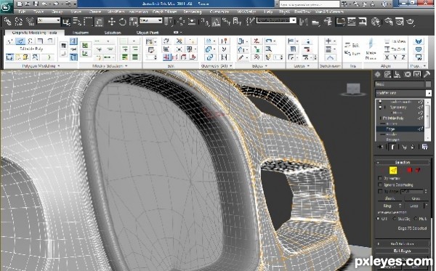Viewport: 436px width, 271px height.
Task: Open the reference coordinate system View dropdown
Action: tap(150, 20)
